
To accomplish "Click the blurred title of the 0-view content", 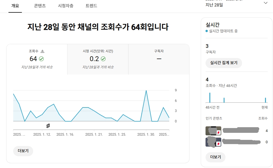I will 241,142.
